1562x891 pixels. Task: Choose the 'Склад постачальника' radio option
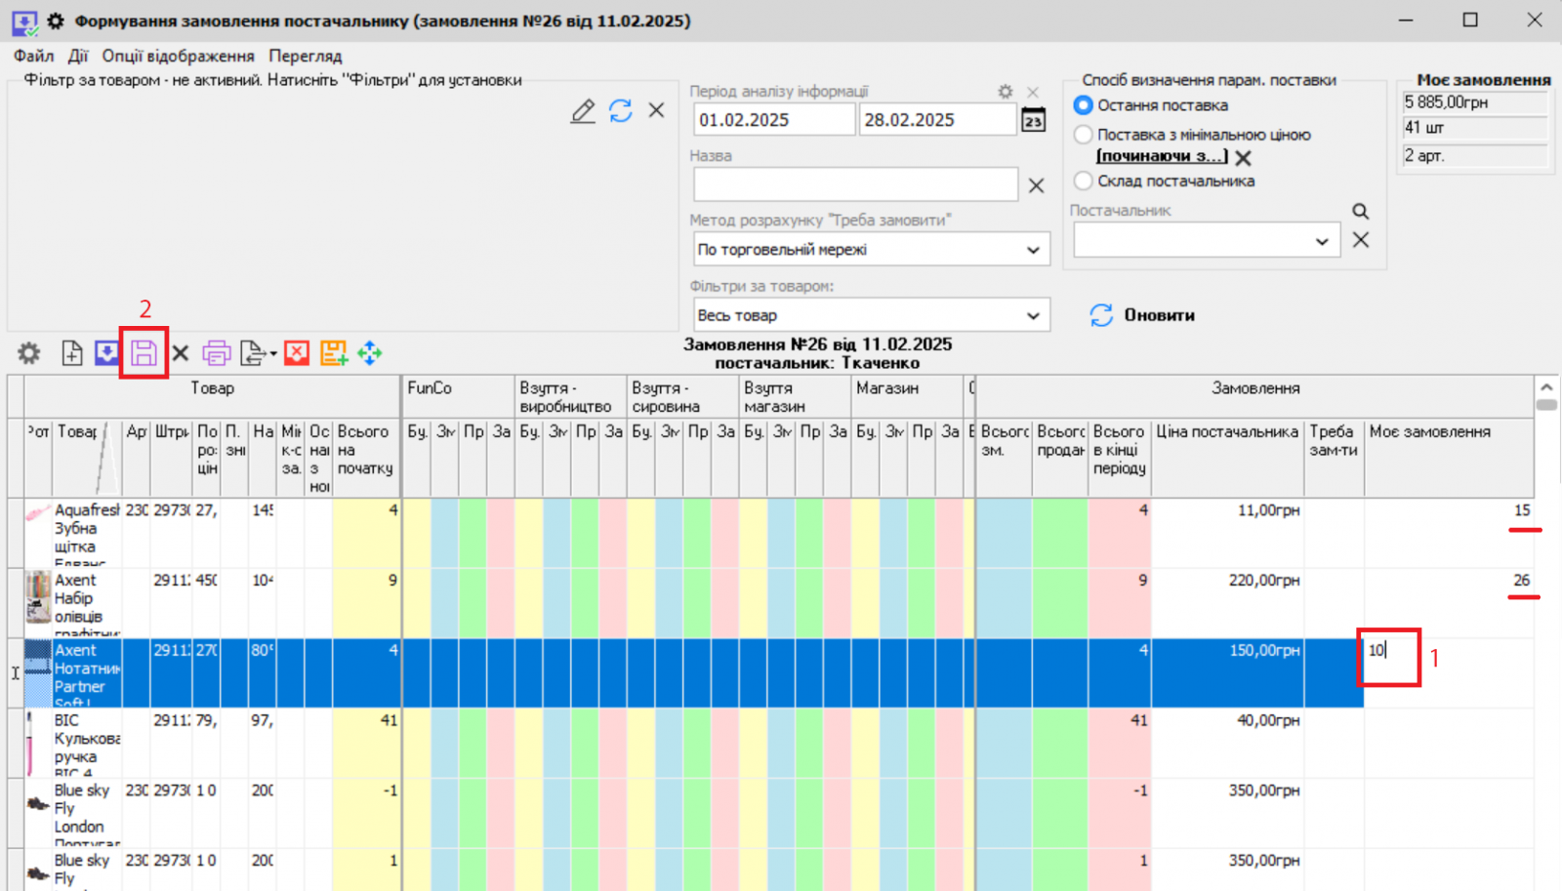coord(1084,181)
